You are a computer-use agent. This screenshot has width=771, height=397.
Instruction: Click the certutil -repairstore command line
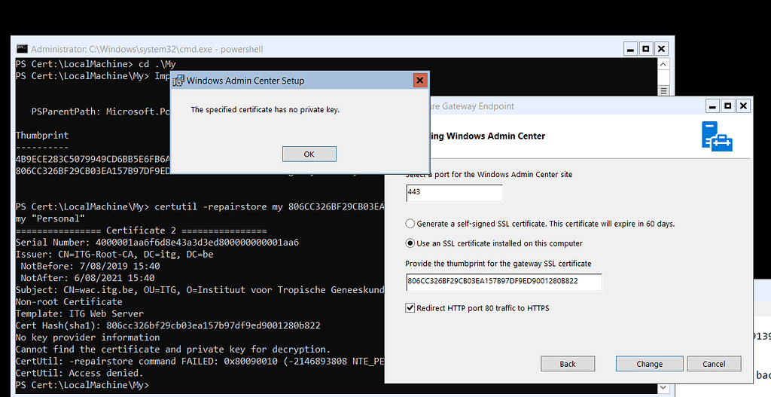point(200,206)
